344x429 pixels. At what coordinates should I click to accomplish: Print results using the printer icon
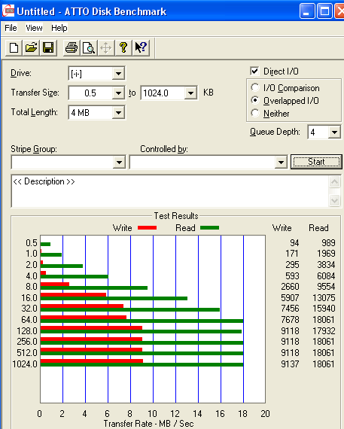72,48
